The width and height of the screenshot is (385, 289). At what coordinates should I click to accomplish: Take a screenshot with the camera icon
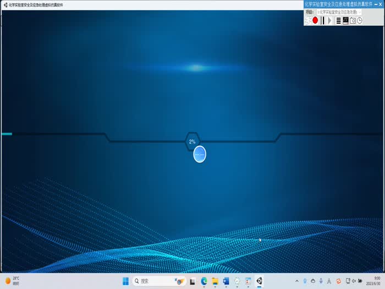point(353,20)
